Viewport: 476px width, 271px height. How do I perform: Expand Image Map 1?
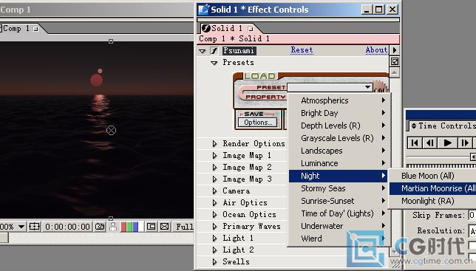coord(214,156)
